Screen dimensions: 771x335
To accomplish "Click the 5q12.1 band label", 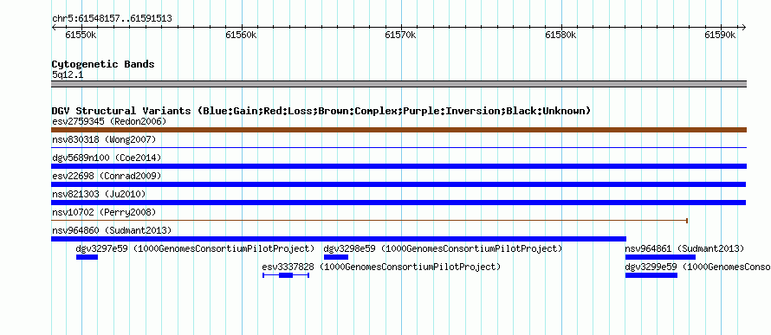I will click(x=68, y=74).
